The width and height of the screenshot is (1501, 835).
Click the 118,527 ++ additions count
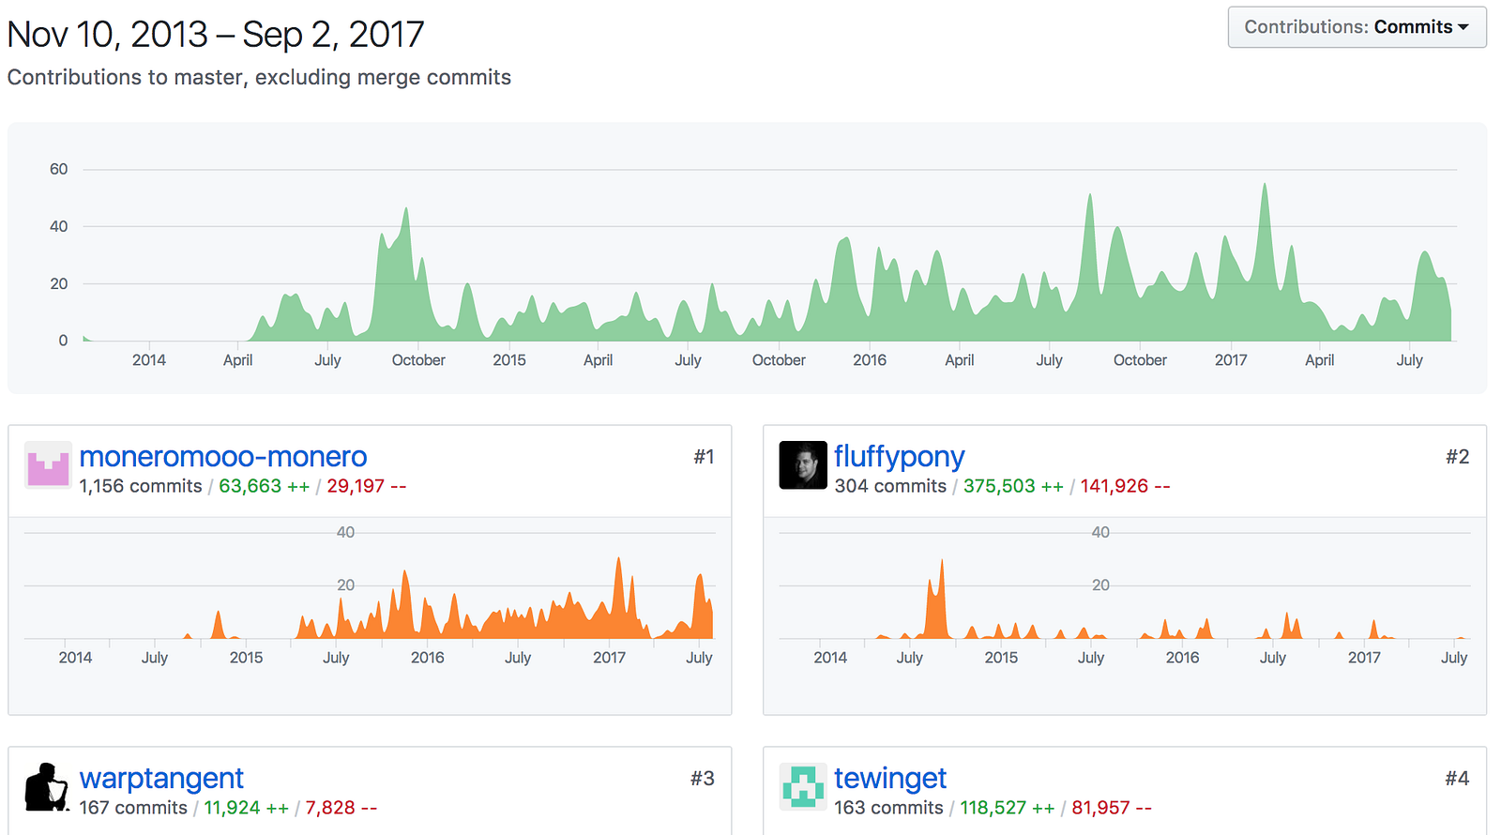[1008, 808]
